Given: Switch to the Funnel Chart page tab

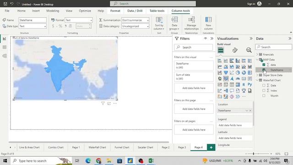Looking at the screenshot, I should (x=122, y=148).
